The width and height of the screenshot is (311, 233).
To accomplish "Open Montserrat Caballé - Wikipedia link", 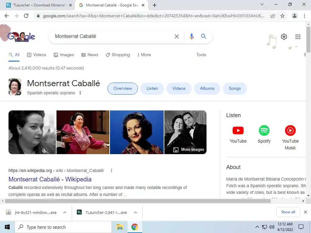I will pos(50,179).
